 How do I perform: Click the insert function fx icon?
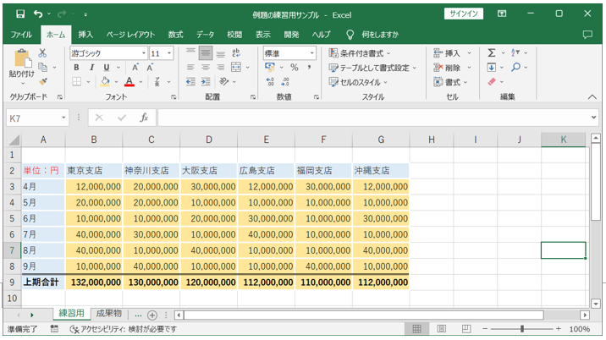click(144, 118)
